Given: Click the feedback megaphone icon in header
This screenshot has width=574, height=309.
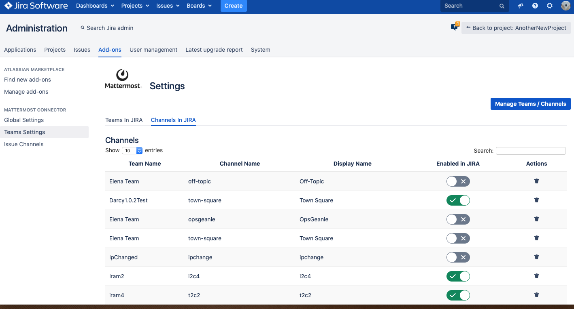Looking at the screenshot, I should click(521, 6).
